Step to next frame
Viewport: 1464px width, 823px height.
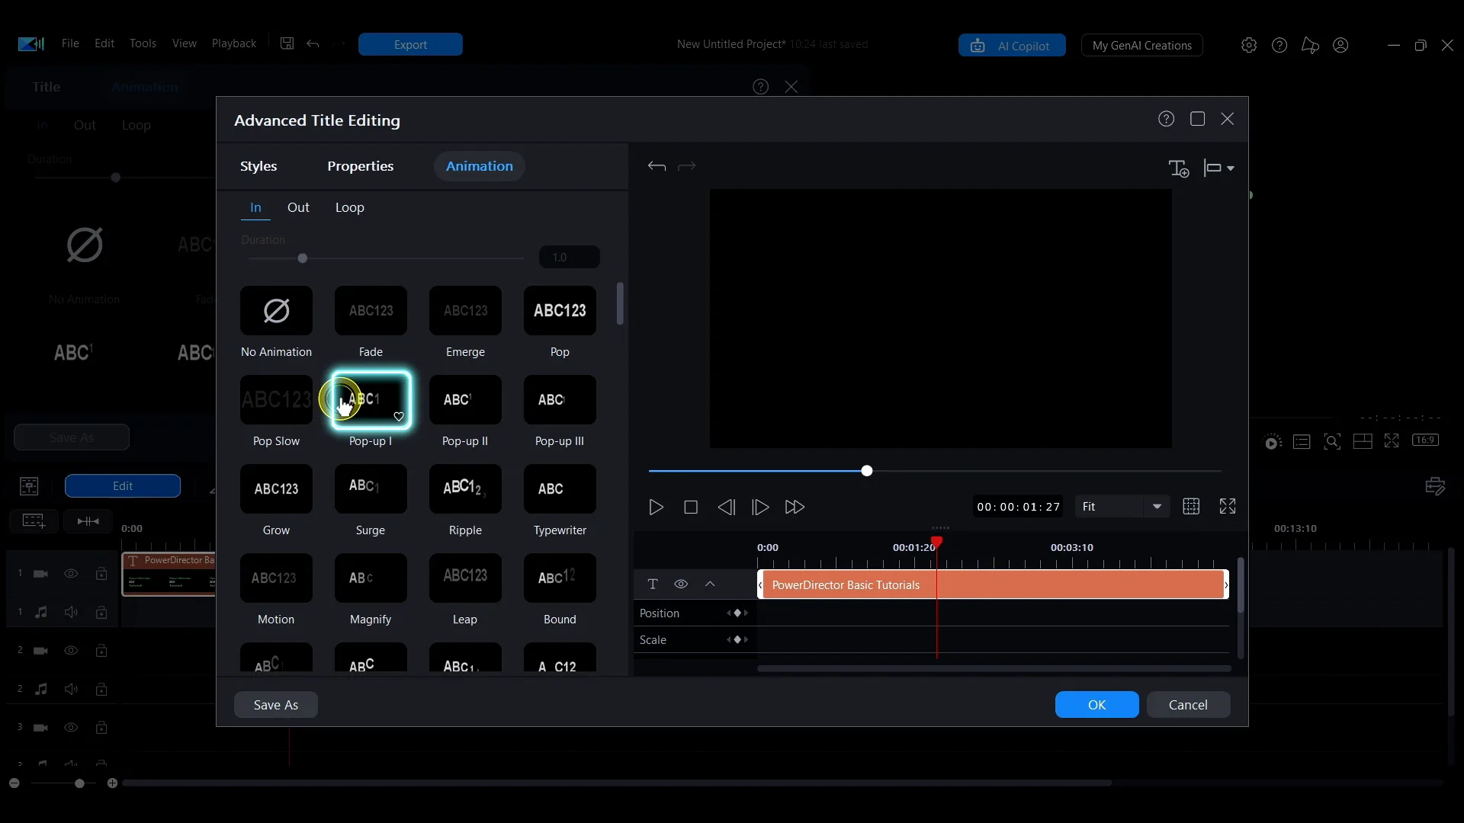click(x=760, y=507)
